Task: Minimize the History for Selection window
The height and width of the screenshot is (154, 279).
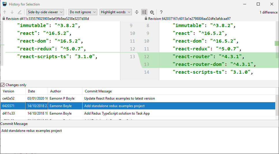Action: click(x=245, y=4)
